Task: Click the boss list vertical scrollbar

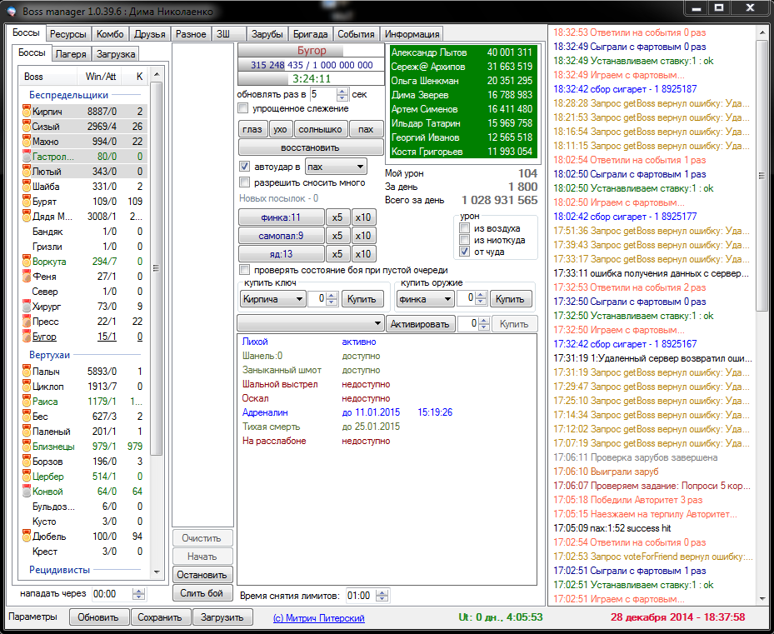Action: (x=157, y=323)
